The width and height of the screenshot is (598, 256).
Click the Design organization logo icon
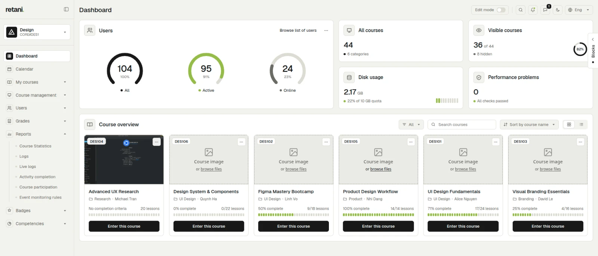point(12,32)
